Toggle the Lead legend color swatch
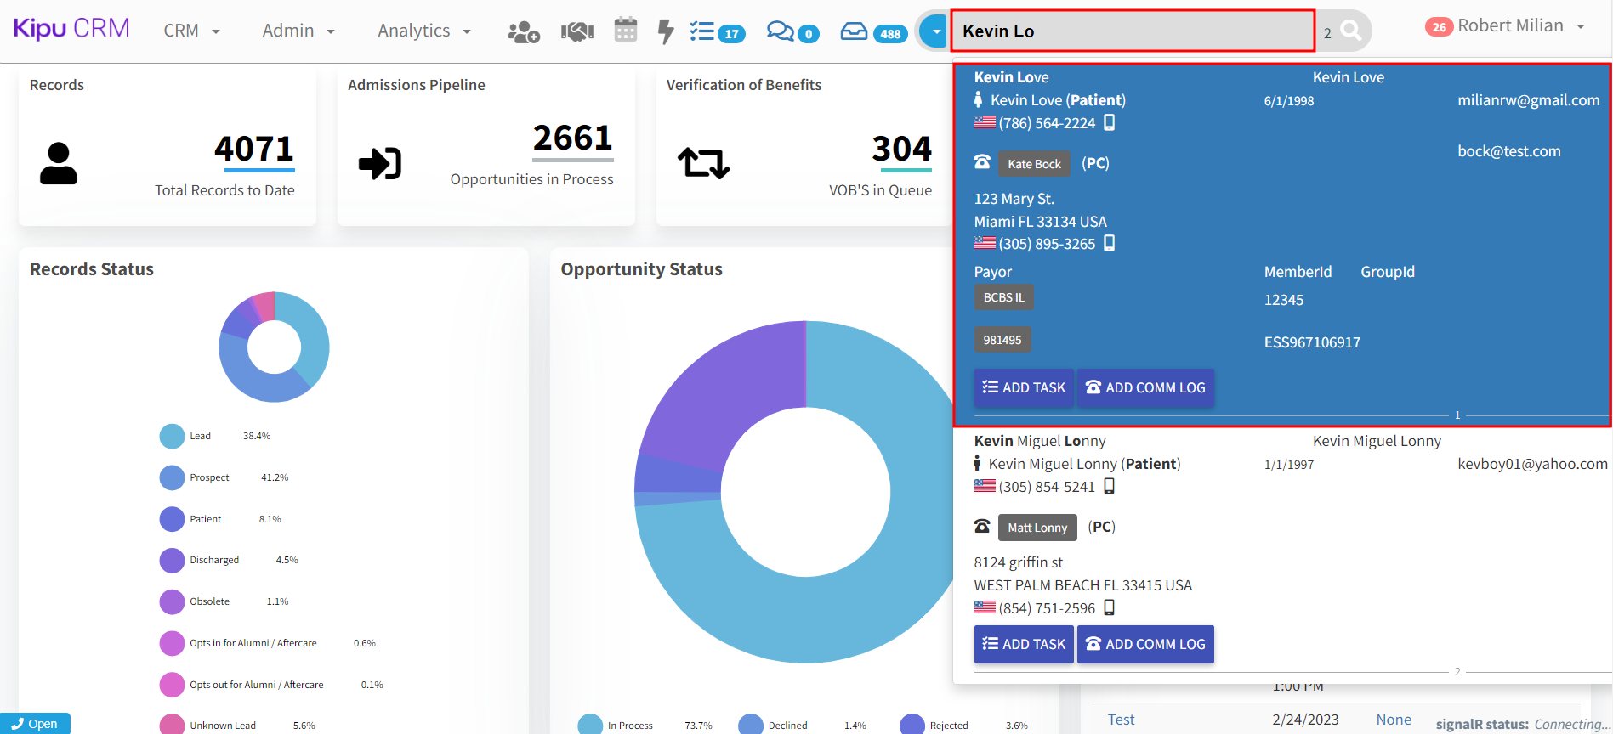 pos(172,436)
